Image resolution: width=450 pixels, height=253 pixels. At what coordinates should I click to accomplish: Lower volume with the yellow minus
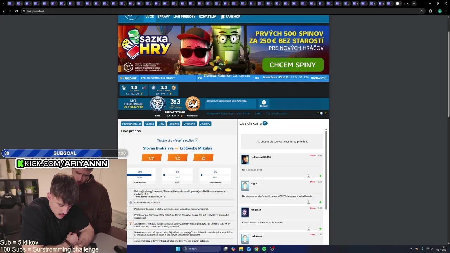(318, 113)
